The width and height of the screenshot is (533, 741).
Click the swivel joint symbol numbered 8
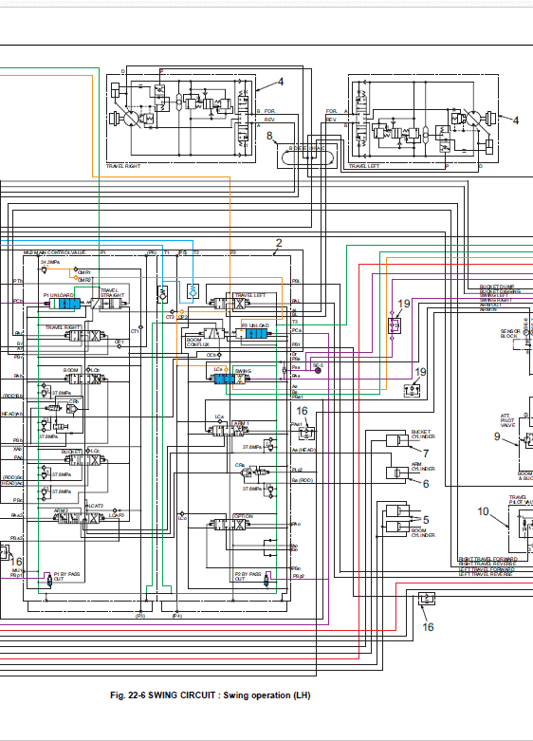[x=307, y=157]
